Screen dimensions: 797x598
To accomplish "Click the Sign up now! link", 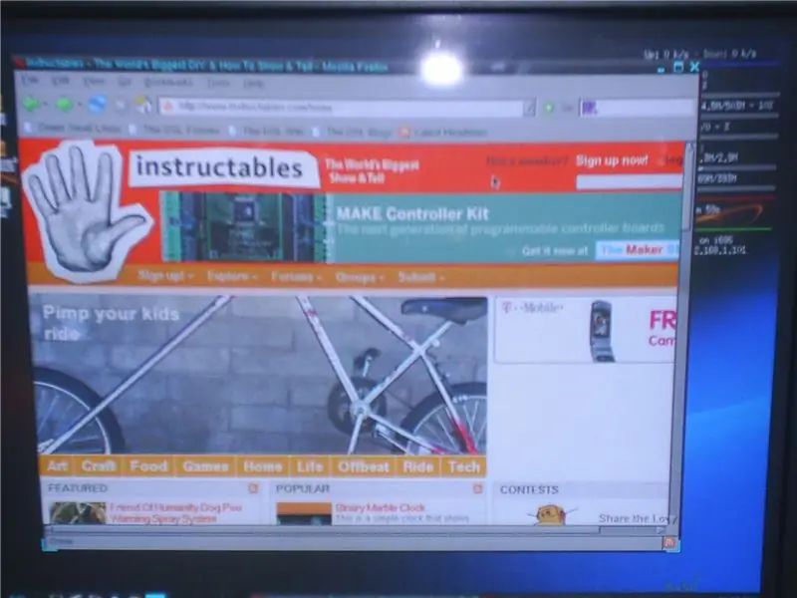I will tap(612, 160).
